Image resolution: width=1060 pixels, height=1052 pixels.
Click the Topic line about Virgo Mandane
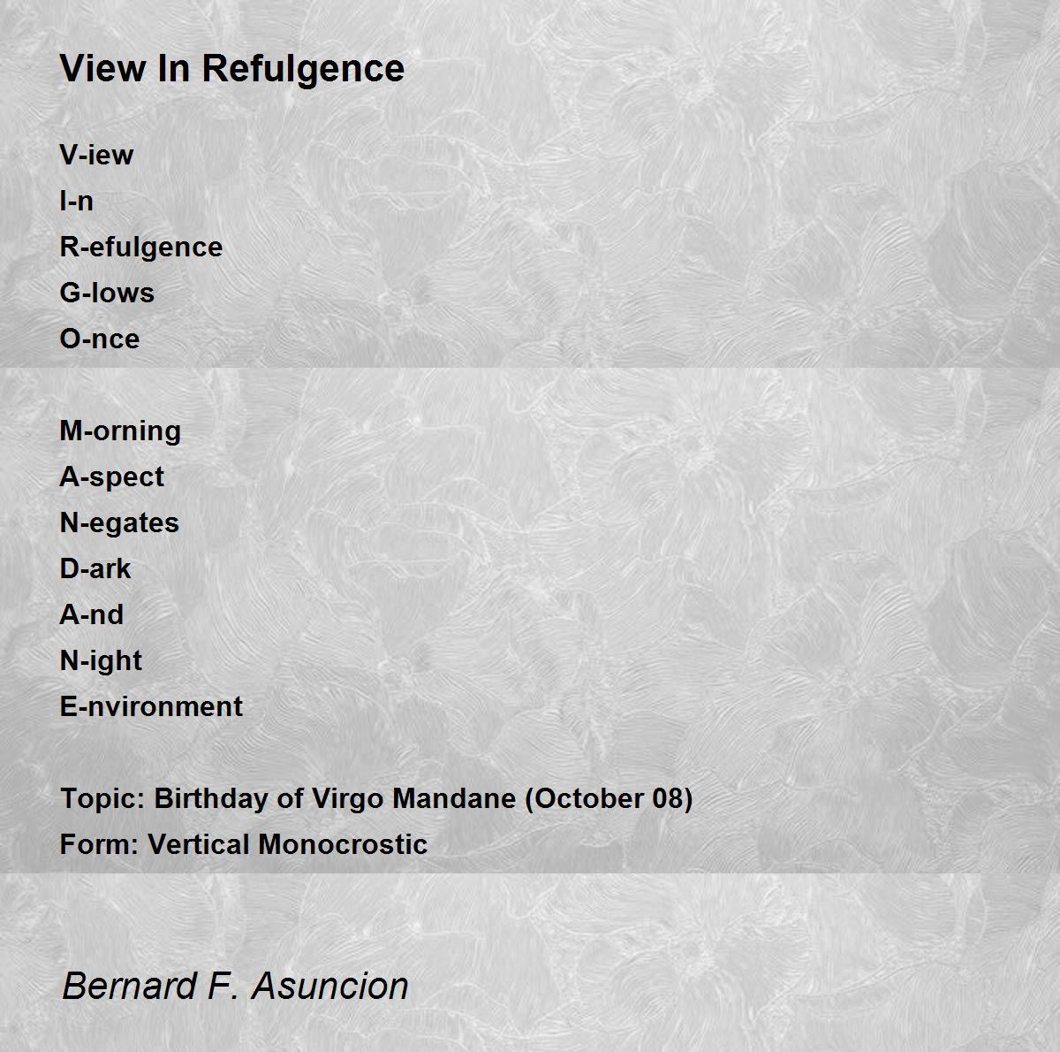(x=376, y=799)
